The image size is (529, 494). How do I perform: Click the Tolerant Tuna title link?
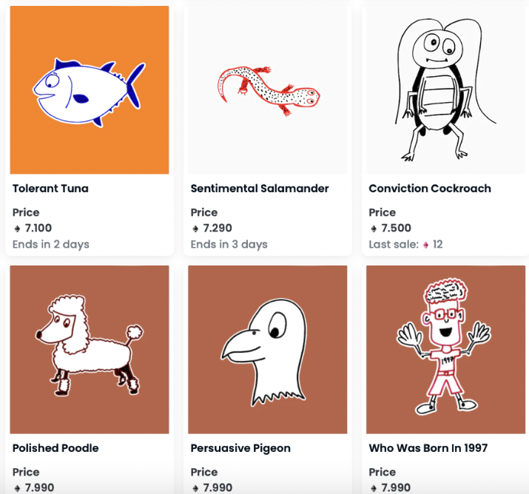pos(50,188)
